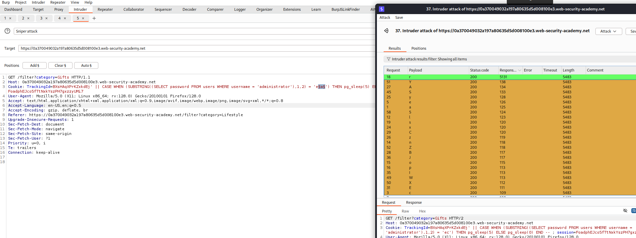Switch to the Comparer tab
This screenshot has width=636, height=238.
pyautogui.click(x=215, y=9)
